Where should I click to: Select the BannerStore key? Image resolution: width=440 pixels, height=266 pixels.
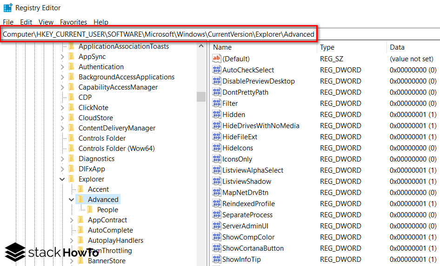(x=107, y=261)
